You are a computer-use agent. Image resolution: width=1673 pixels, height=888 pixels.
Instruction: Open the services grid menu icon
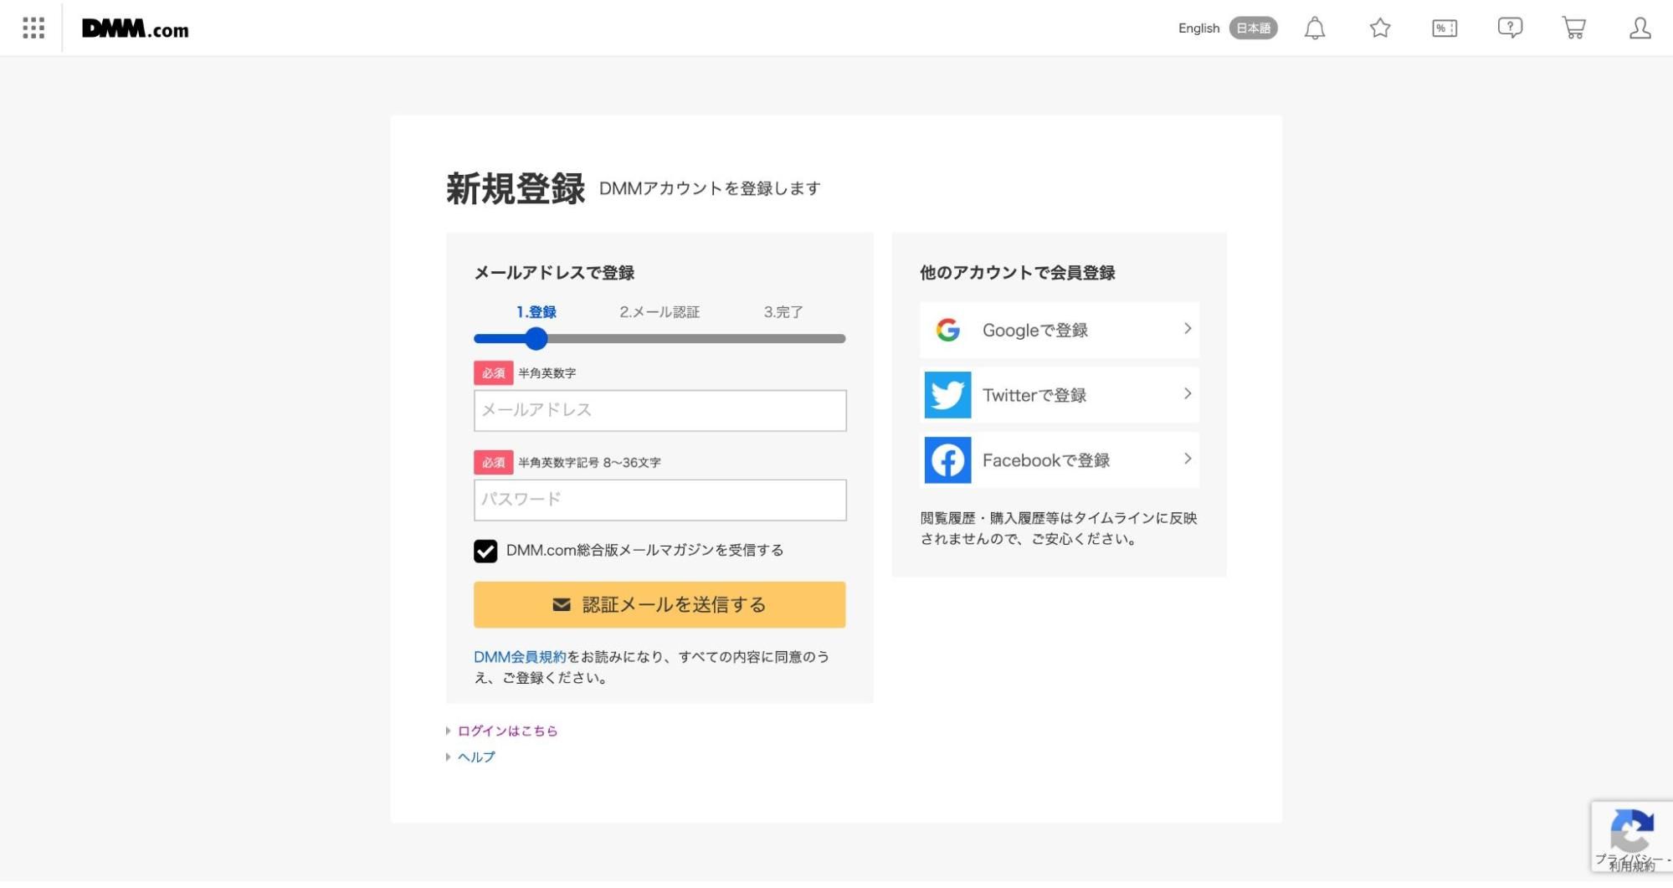click(33, 28)
